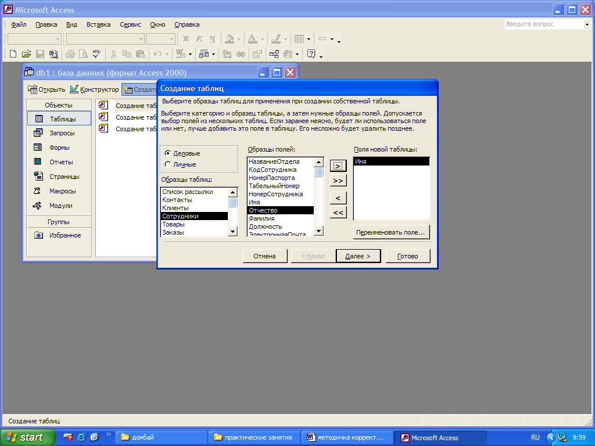Click the Gridlines toolbar icon
Image resolution: width=595 pixels, height=446 pixels.
(x=299, y=39)
